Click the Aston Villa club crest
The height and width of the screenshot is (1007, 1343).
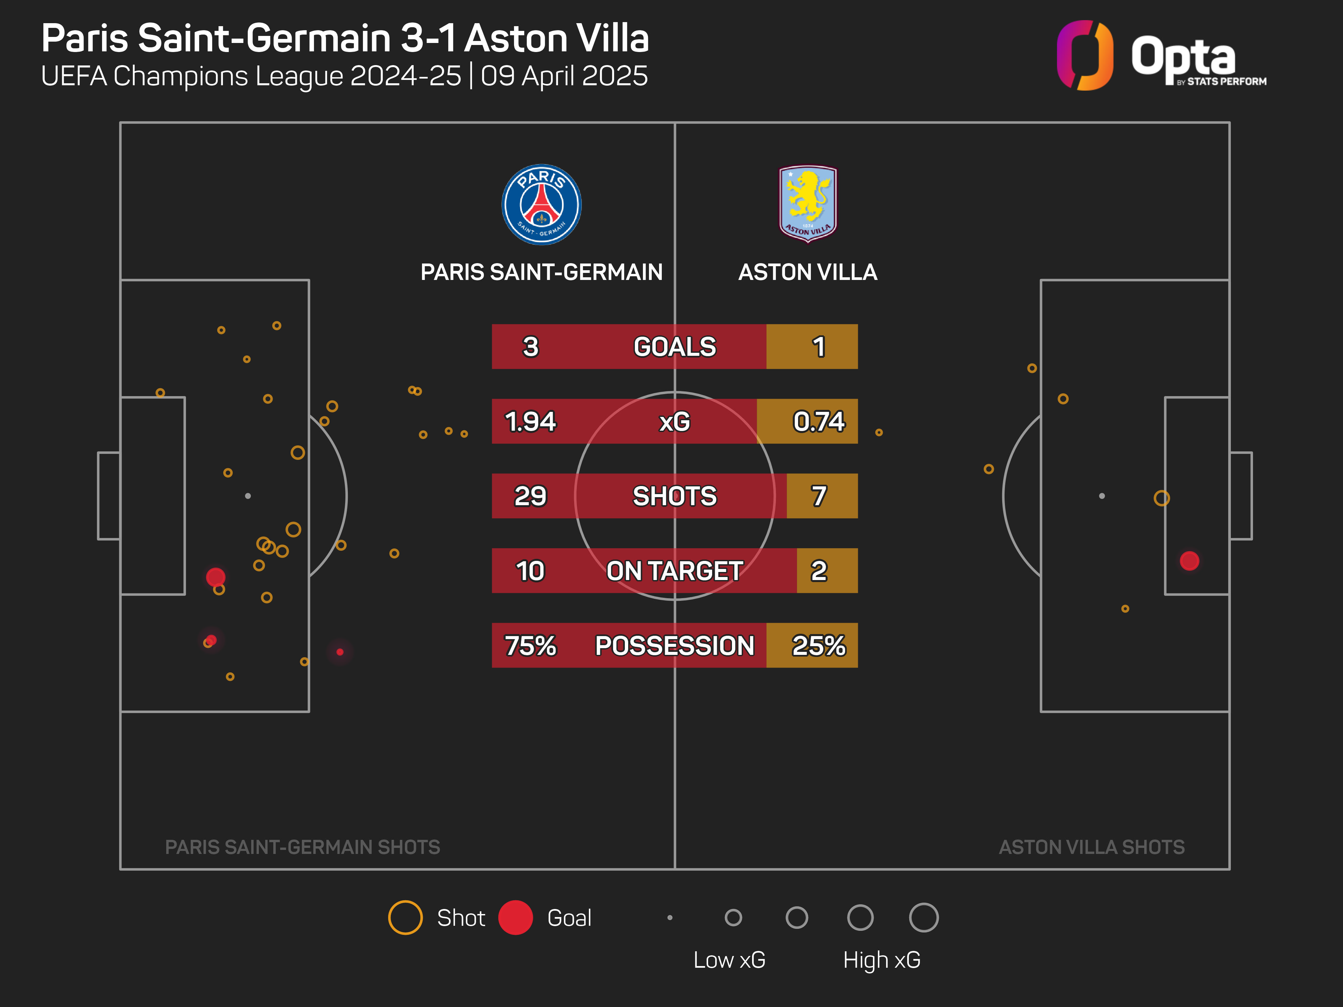[807, 203]
